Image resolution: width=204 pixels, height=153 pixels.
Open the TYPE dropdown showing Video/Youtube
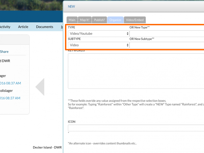pos(98,33)
